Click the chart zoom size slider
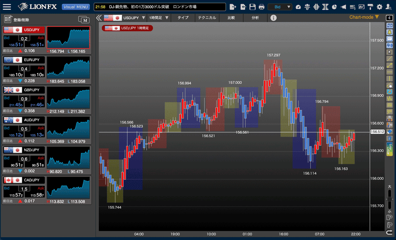The height and width of the screenshot is (240, 396). pos(390,198)
